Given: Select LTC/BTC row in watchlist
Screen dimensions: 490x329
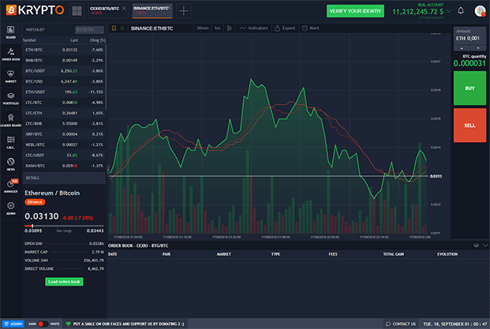Looking at the screenshot, I should pyautogui.click(x=64, y=103).
